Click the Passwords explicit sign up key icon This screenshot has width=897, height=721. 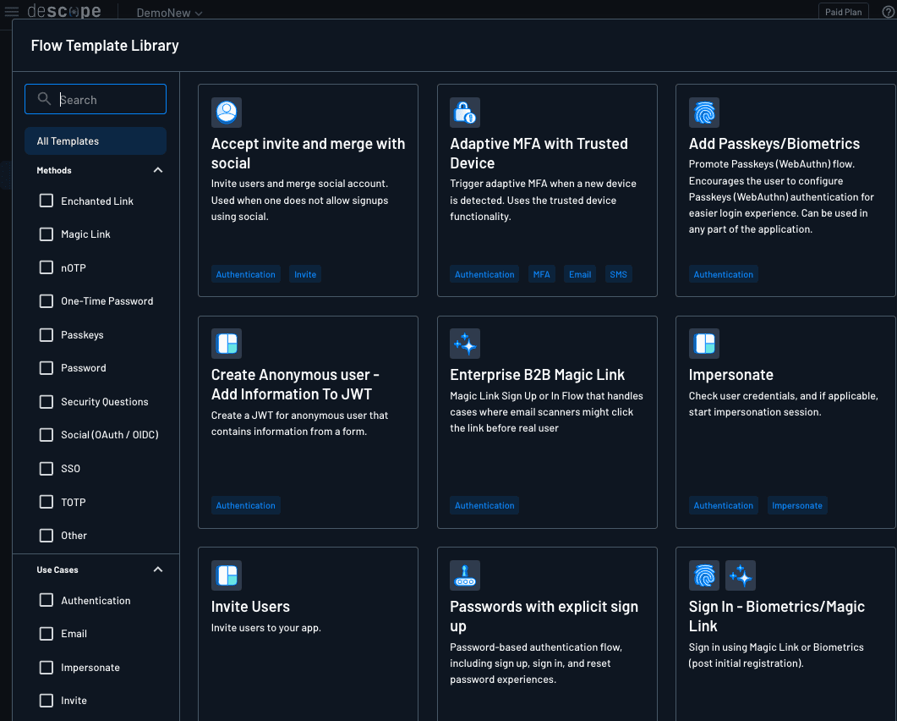[x=465, y=575]
